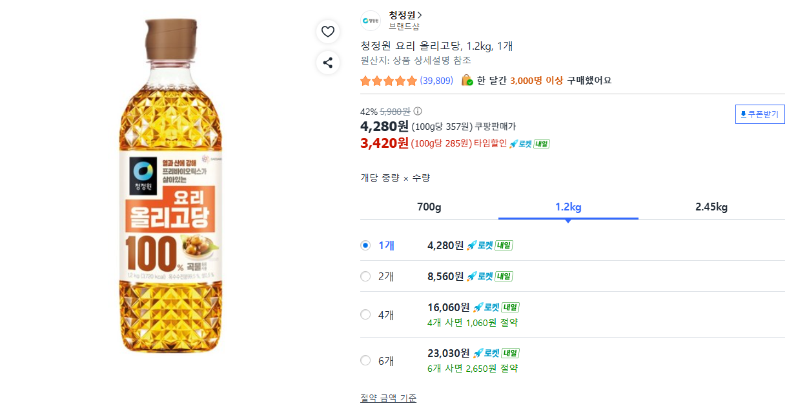Click the oligosaccharide bottle product image
This screenshot has width=787, height=408.
[173, 187]
